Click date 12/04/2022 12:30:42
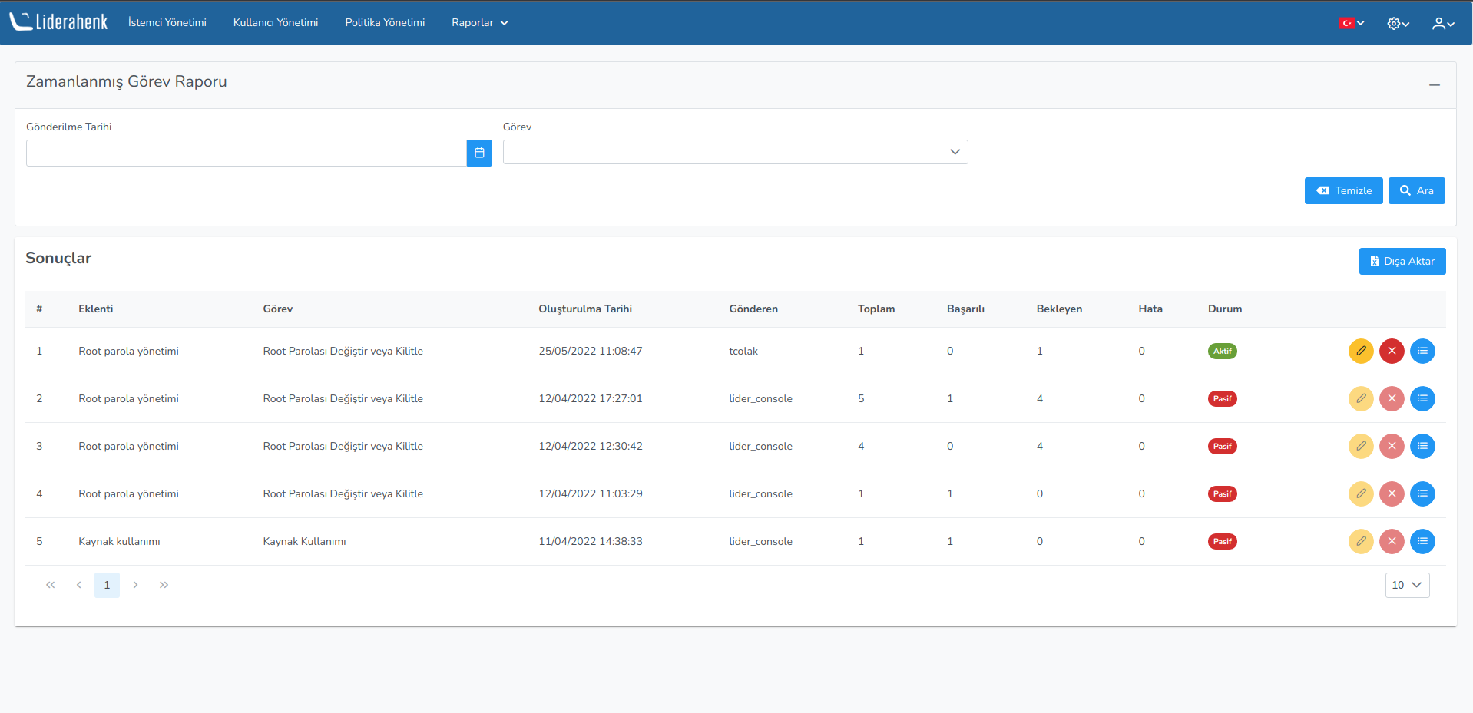This screenshot has height=713, width=1473. tap(591, 446)
